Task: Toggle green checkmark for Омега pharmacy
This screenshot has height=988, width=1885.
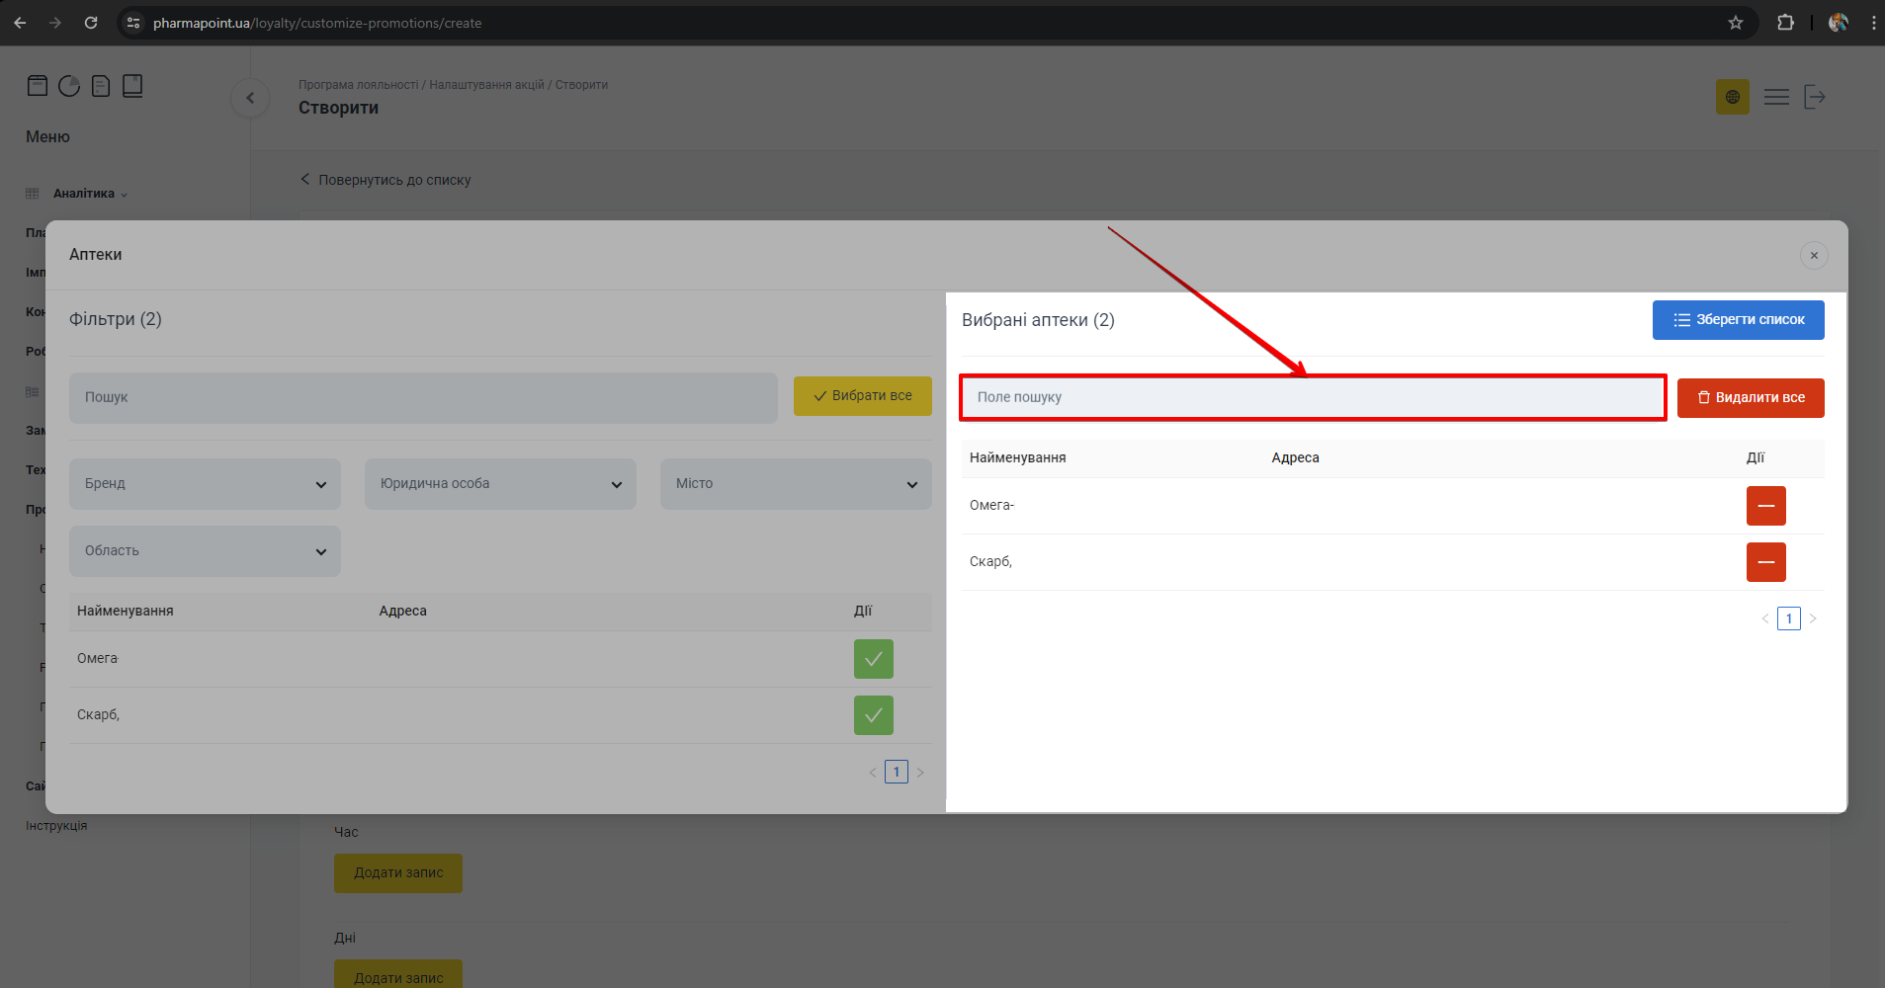Action: tap(873, 659)
